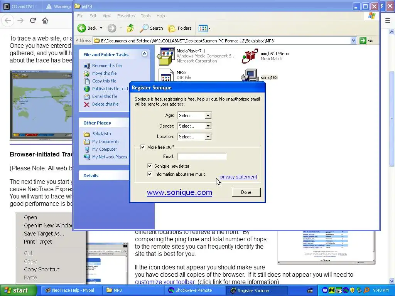Open the Back button history arrow

pyautogui.click(x=101, y=28)
